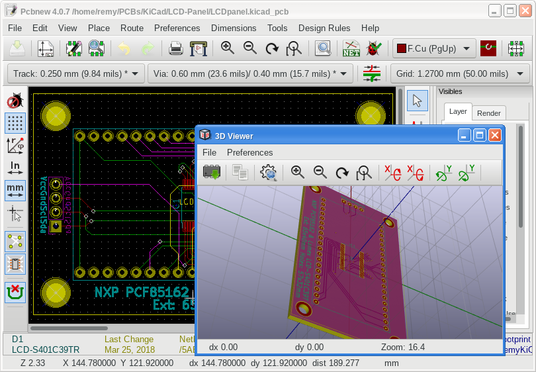This screenshot has height=372, width=536.
Task: Rotate X counterclockwise in 3D Viewer
Action: (x=416, y=172)
